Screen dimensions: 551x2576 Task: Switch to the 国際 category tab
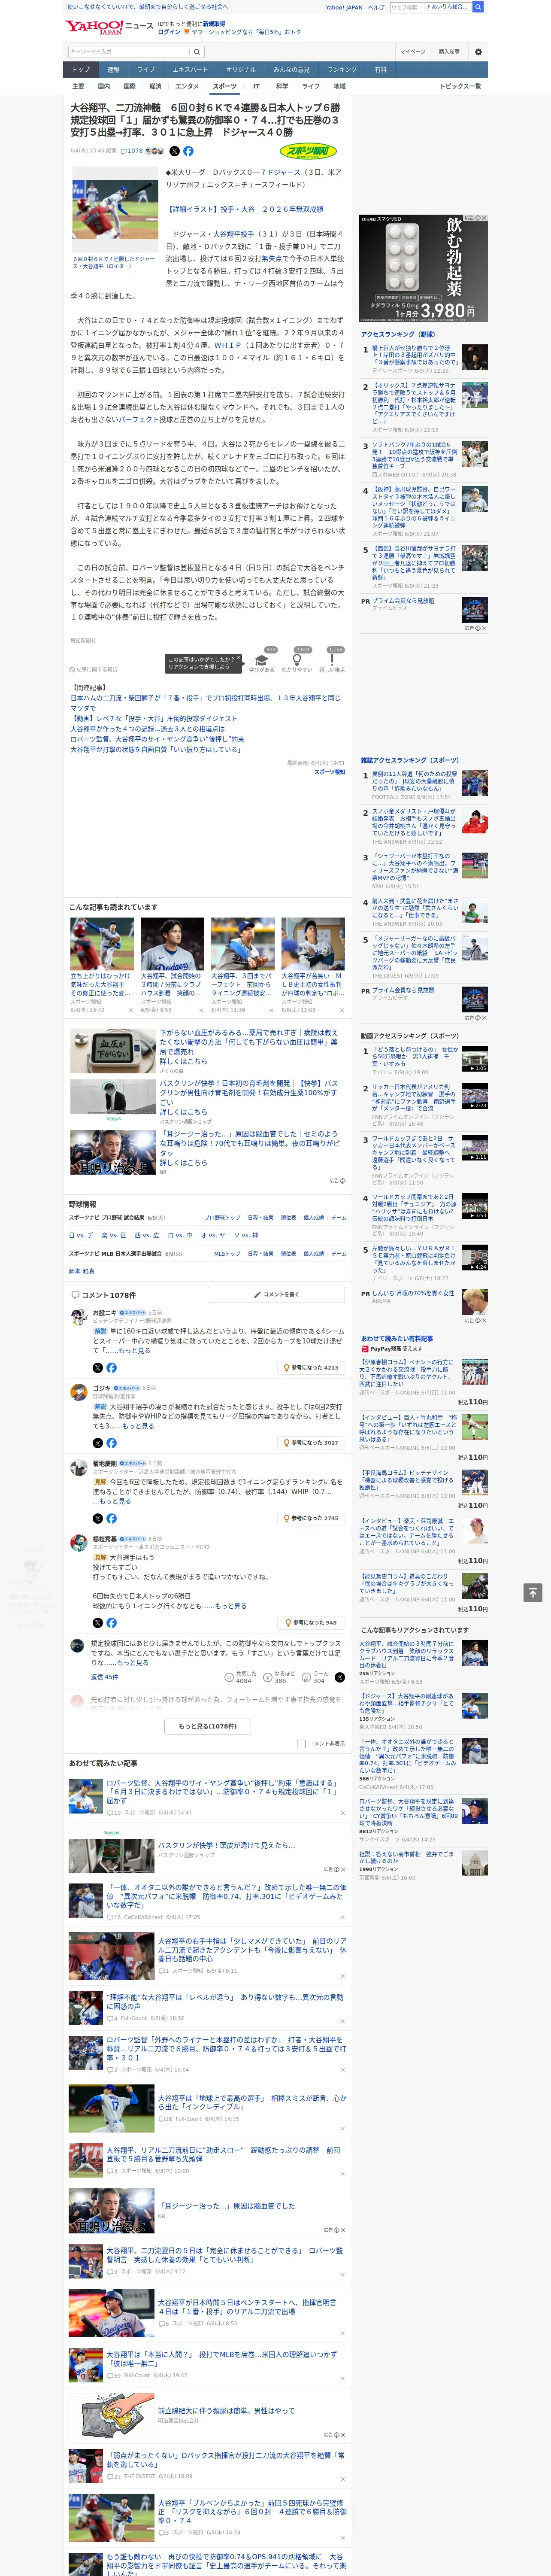[x=129, y=86]
